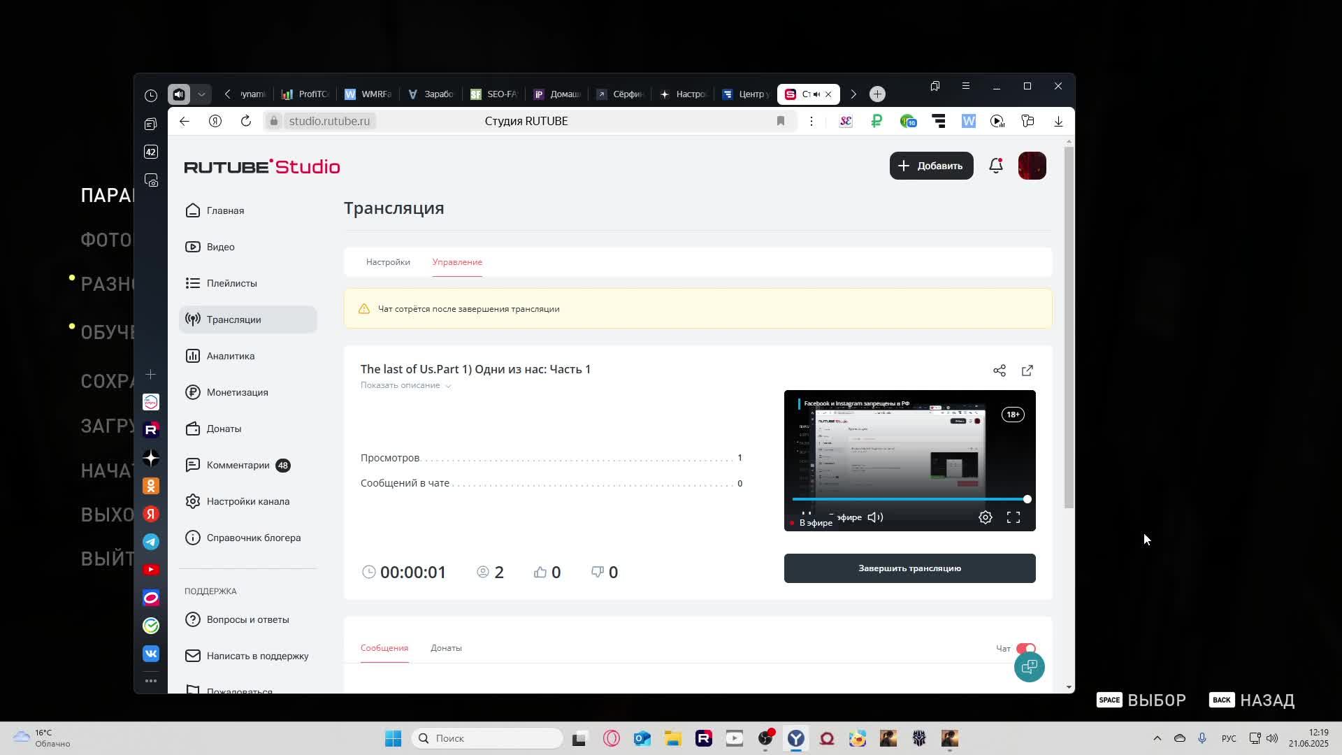Click the RUTUBE Studio logo

[262, 166]
